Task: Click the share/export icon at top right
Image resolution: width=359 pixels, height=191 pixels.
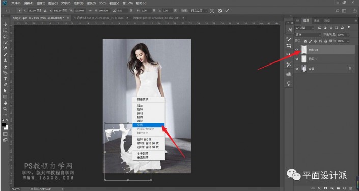Action: pos(355,11)
